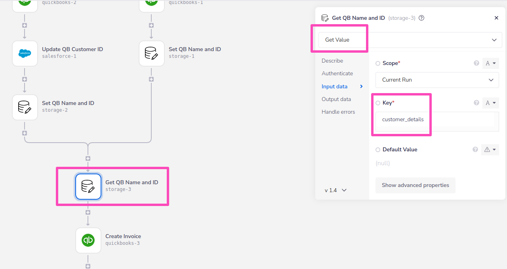Click the help icon beside Key field
The width and height of the screenshot is (507, 269).
point(477,103)
